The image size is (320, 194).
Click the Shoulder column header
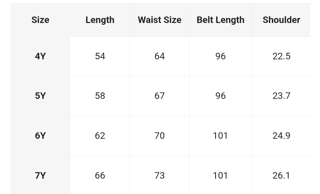tap(281, 20)
